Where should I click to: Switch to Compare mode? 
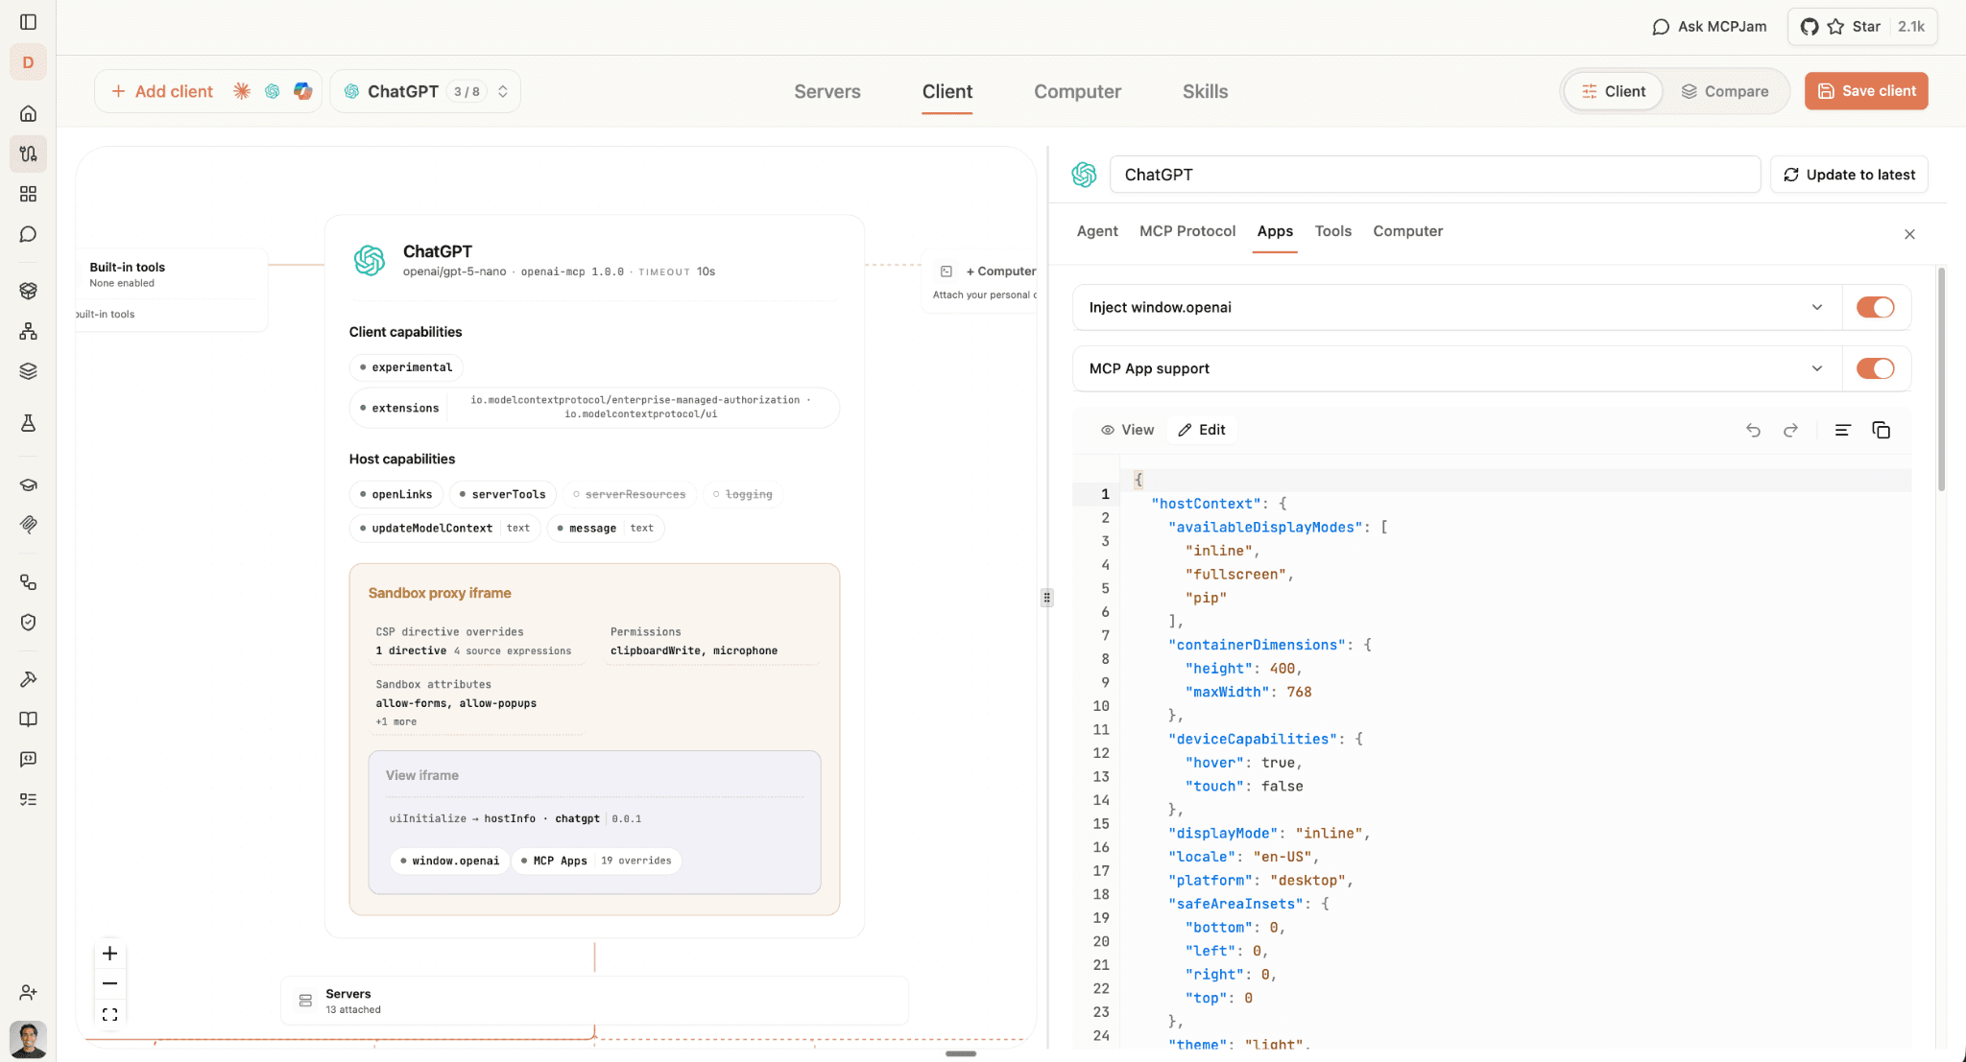1724,91
